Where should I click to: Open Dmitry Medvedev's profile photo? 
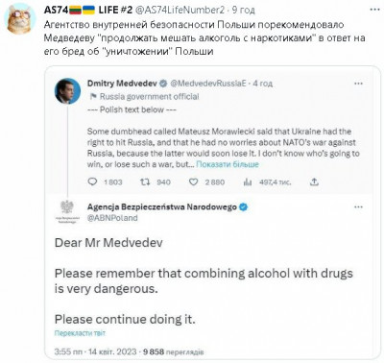(x=67, y=91)
